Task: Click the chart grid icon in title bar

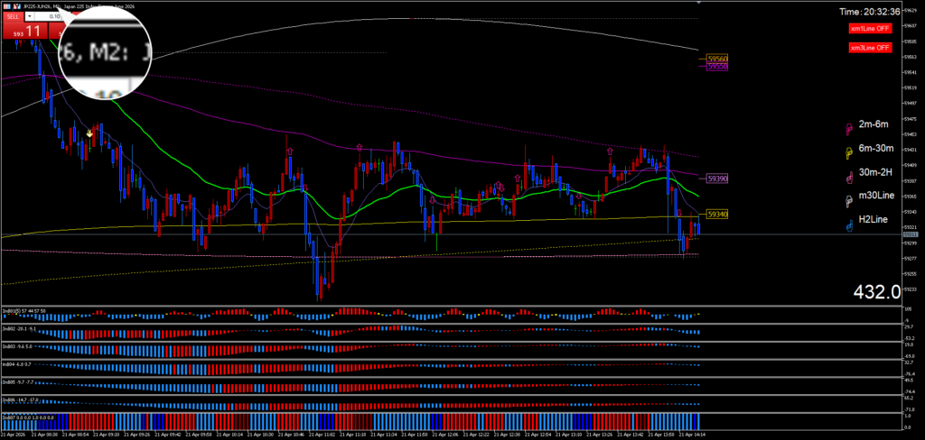Action: click(x=8, y=5)
